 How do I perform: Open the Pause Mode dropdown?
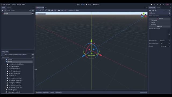(165, 41)
